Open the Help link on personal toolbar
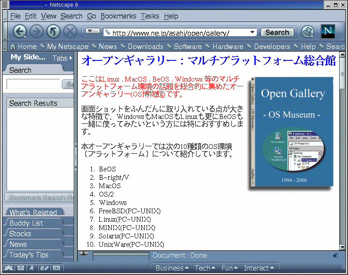 [x=305, y=47]
